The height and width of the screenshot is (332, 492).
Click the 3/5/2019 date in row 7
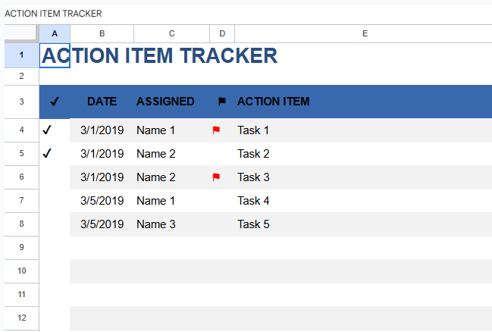[x=102, y=201]
